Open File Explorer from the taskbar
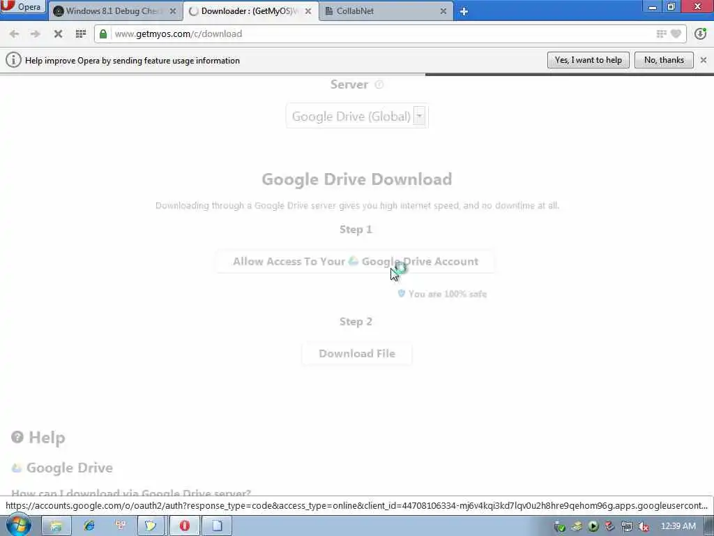 click(56, 526)
